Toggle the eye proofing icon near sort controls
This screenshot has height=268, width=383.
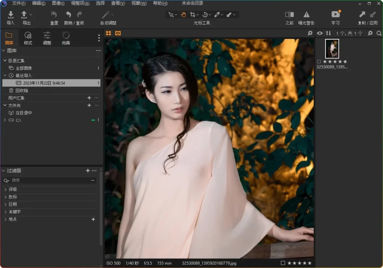point(320,33)
